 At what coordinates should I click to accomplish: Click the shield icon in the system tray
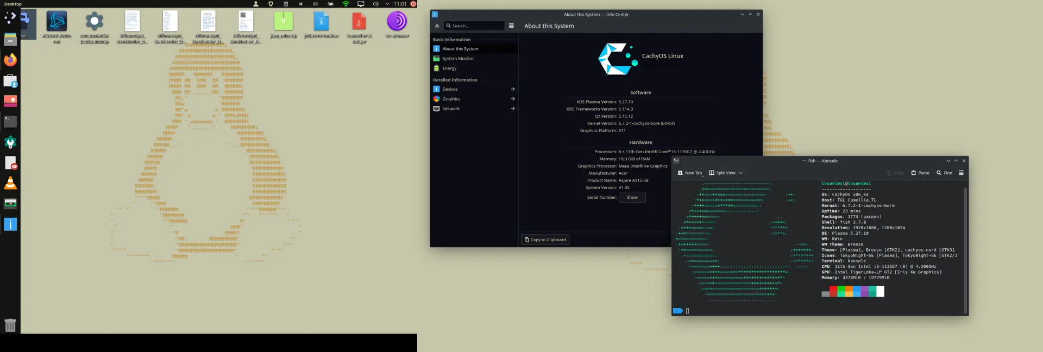tap(271, 4)
